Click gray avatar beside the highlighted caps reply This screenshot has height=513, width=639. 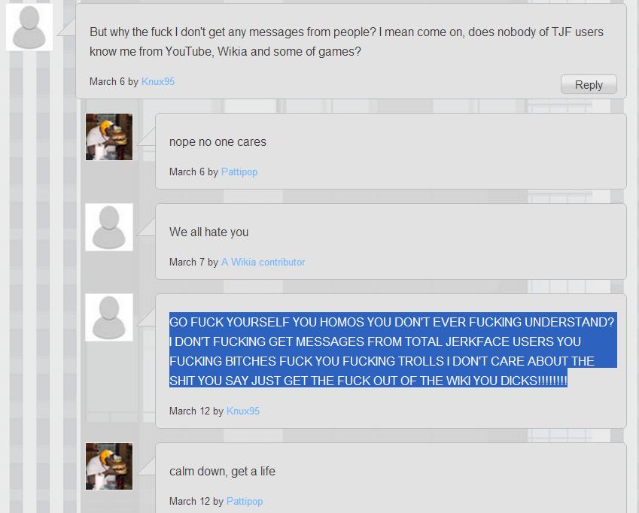109,317
